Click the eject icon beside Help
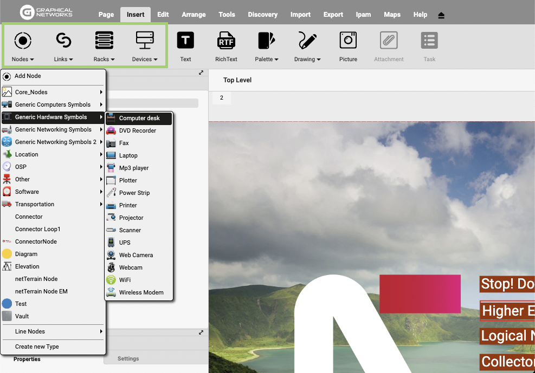Screen dimensions: 535x373 (x=441, y=15)
